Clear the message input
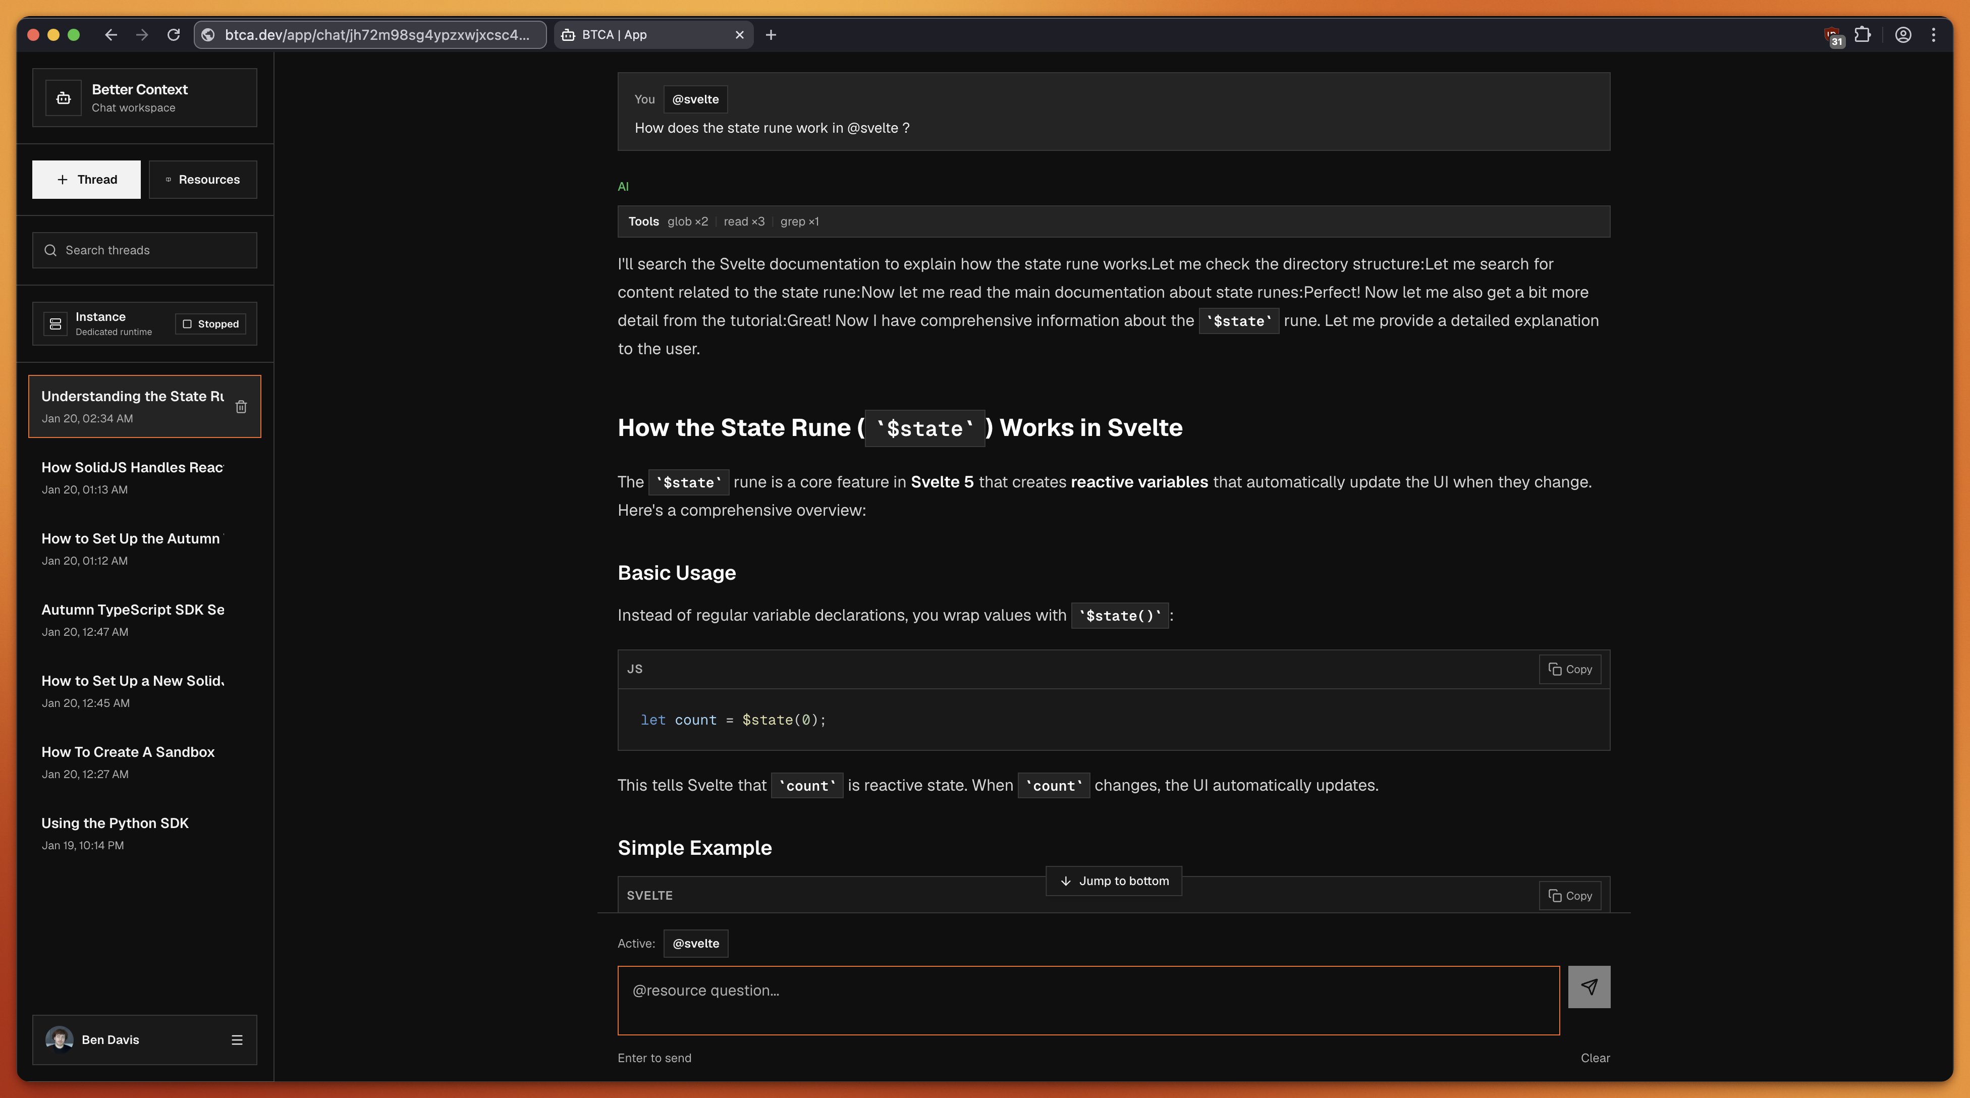This screenshot has height=1098, width=1970. coord(1595,1058)
